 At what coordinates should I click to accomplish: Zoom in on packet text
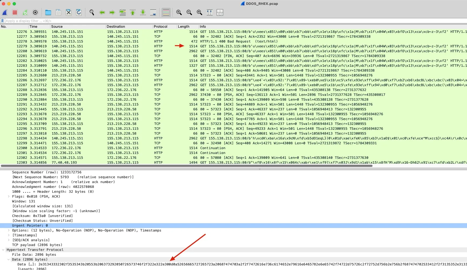[x=179, y=12]
